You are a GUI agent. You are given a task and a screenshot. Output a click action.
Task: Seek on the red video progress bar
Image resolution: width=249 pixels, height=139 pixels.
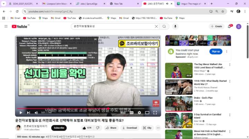88,108
